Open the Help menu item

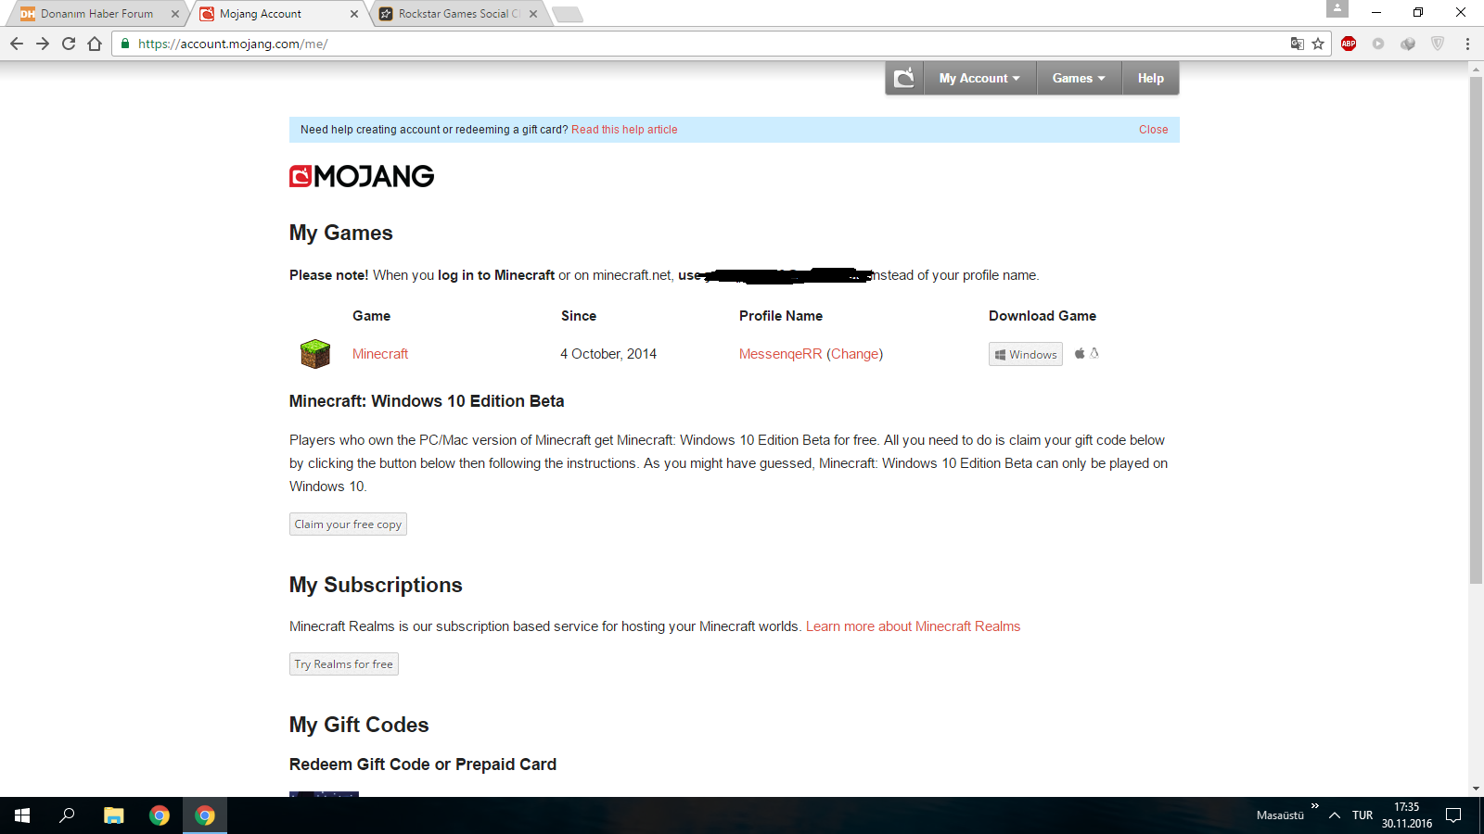(x=1150, y=79)
